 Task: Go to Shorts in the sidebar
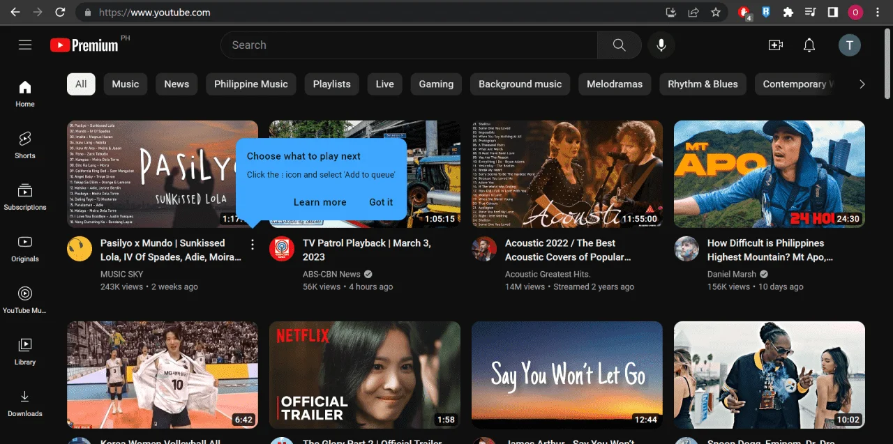tap(25, 145)
